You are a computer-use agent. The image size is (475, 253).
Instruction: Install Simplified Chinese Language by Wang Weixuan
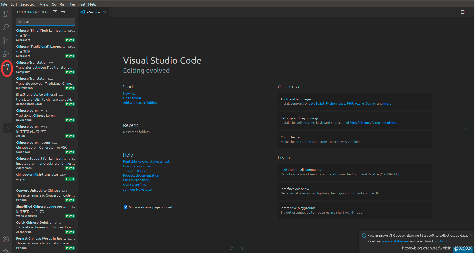70,216
